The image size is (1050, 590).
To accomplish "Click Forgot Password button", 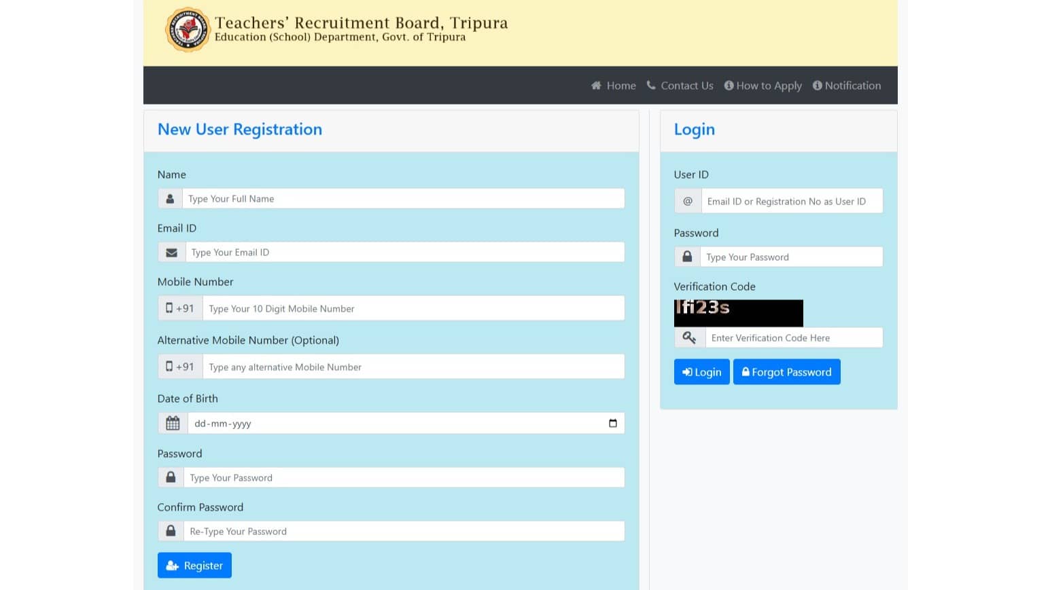I will point(786,372).
